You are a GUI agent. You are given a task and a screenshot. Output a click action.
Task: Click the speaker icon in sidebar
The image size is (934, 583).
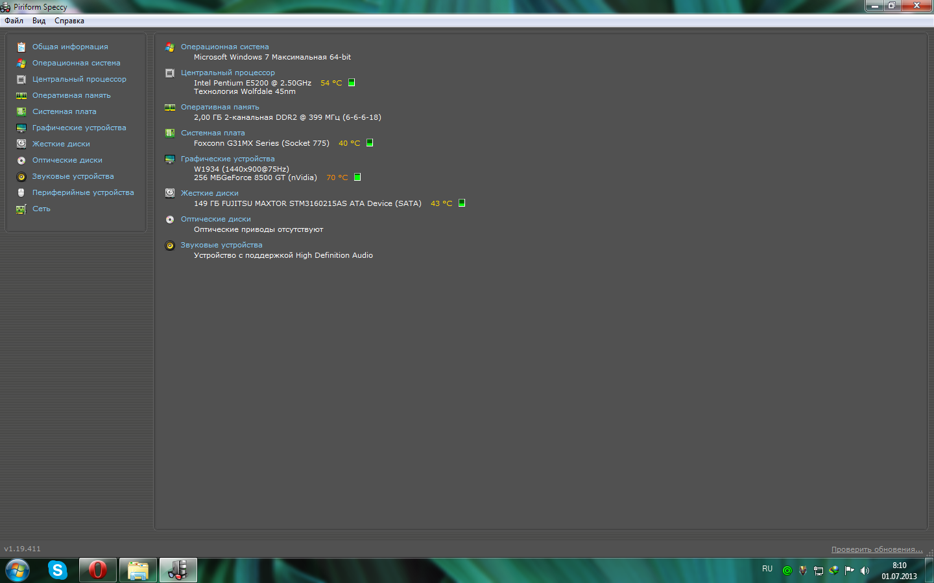coord(21,176)
